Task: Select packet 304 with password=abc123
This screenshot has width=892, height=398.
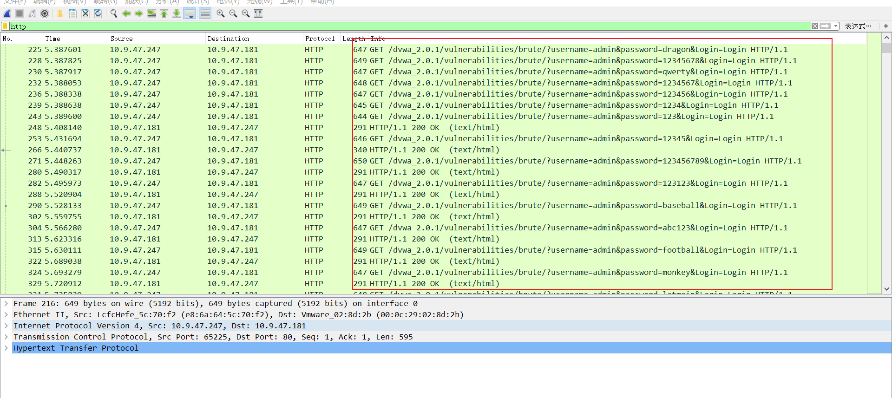Action: click(434, 228)
